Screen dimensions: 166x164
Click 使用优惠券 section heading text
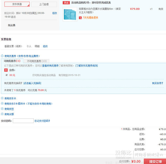point(22,56)
